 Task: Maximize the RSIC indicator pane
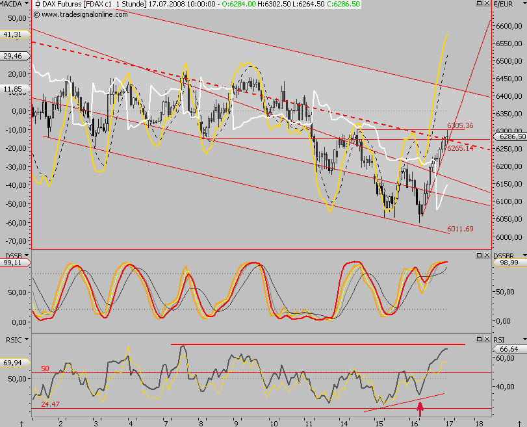click(x=480, y=339)
